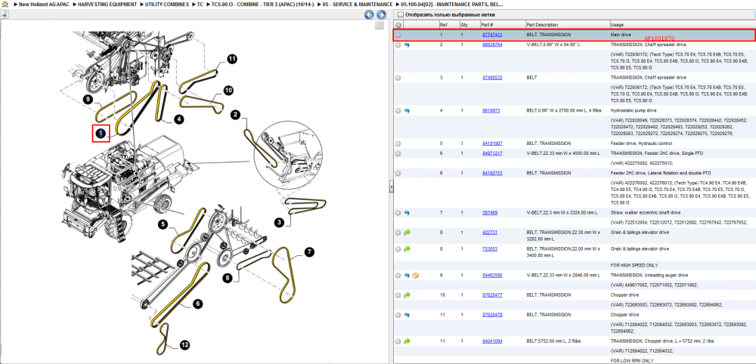
Task: Open part number link 84192753
Action: 492,173
